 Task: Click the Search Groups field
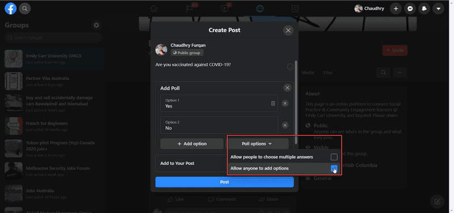pyautogui.click(x=53, y=37)
